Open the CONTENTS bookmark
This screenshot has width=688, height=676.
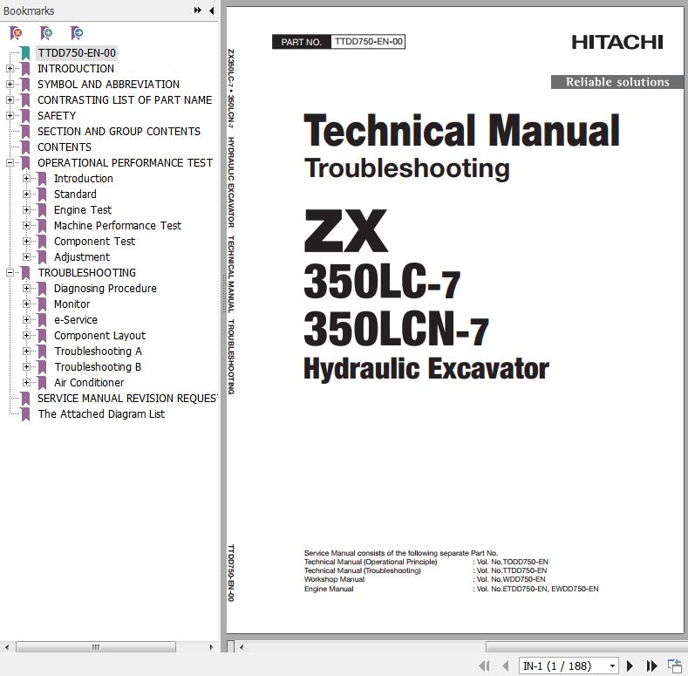[x=65, y=147]
